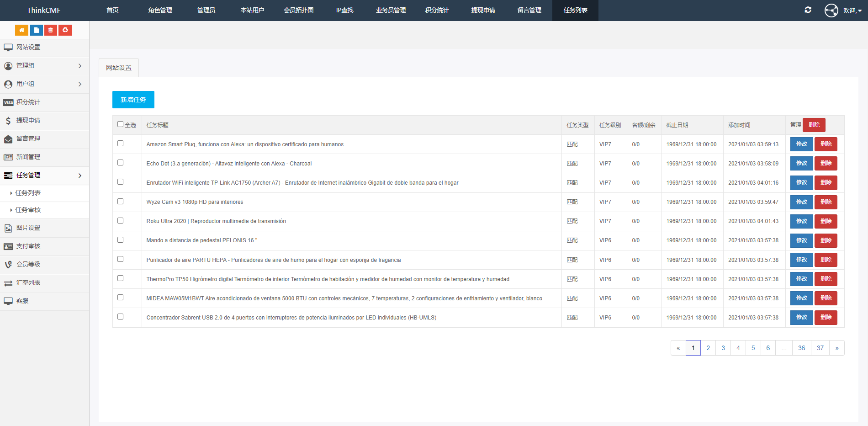Collapse the 任务管理 sidebar chevron
868x426 pixels.
pos(80,176)
